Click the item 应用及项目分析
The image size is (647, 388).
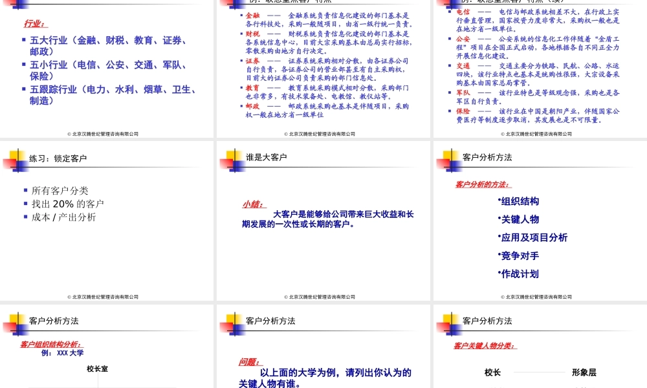click(x=533, y=237)
